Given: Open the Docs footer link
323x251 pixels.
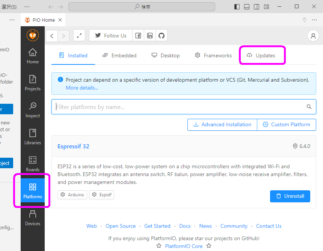Looking at the screenshot, I should pyautogui.click(x=185, y=226).
